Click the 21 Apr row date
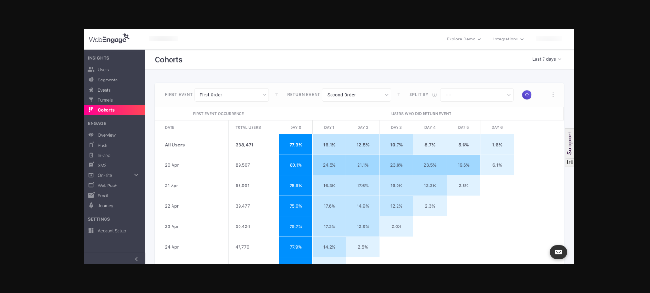The width and height of the screenshot is (650, 293). click(x=172, y=186)
